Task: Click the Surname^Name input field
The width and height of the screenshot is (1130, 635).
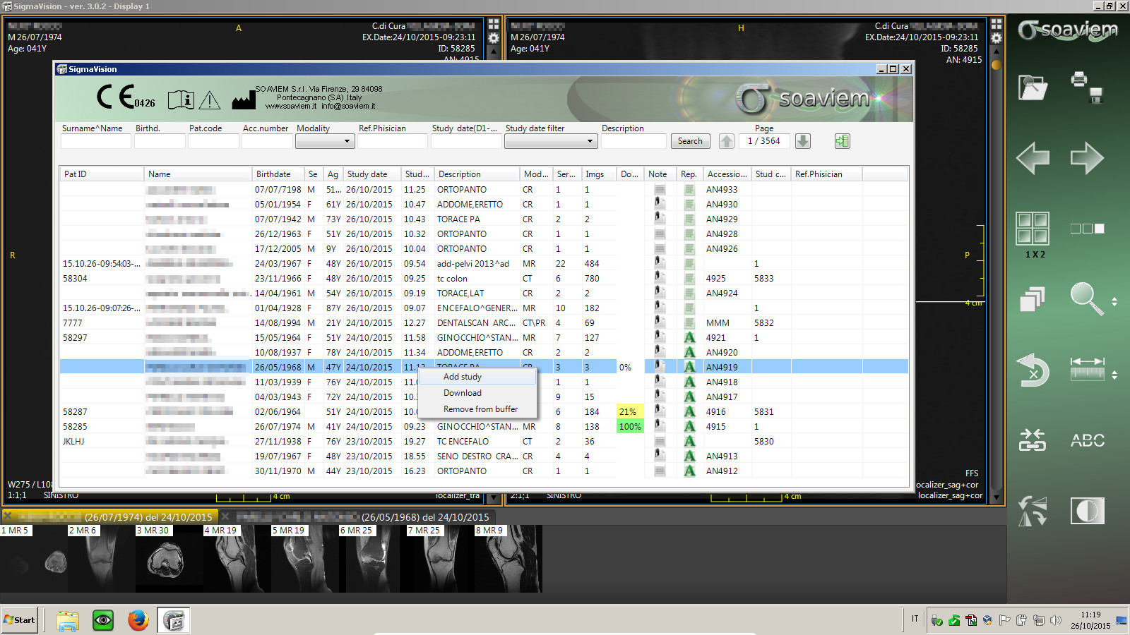Action: point(95,141)
